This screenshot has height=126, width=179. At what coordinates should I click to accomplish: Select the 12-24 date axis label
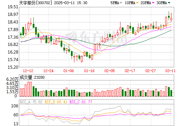[x=49, y=71]
